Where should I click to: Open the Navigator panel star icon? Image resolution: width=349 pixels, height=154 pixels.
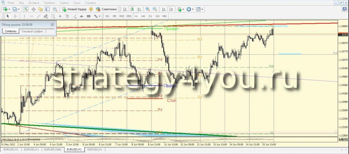click(40, 9)
